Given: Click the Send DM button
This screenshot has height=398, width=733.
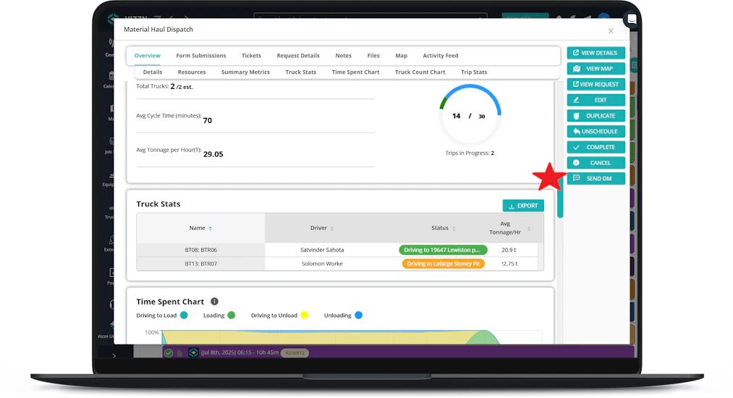Looking at the screenshot, I should pyautogui.click(x=596, y=178).
